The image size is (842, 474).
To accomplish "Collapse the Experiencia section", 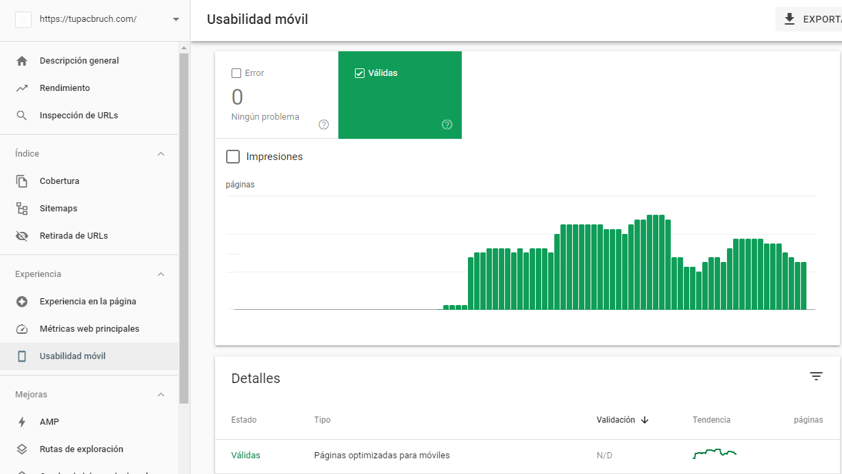I will [x=161, y=274].
